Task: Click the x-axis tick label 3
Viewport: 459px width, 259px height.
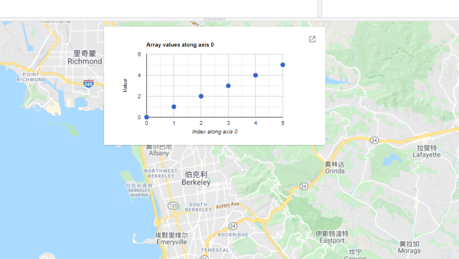Action: point(228,123)
